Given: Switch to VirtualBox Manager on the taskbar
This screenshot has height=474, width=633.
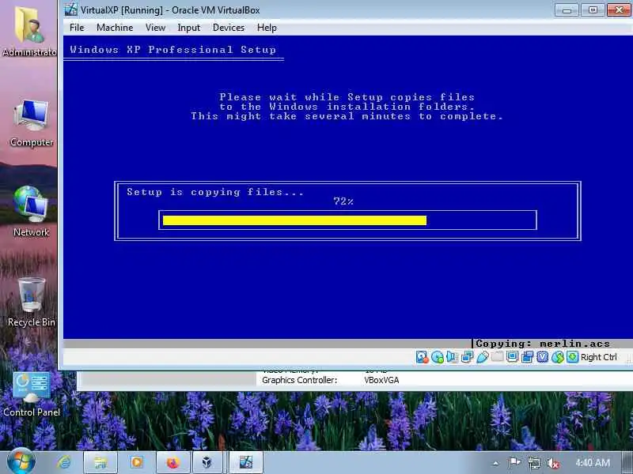Looking at the screenshot, I should point(207,462).
